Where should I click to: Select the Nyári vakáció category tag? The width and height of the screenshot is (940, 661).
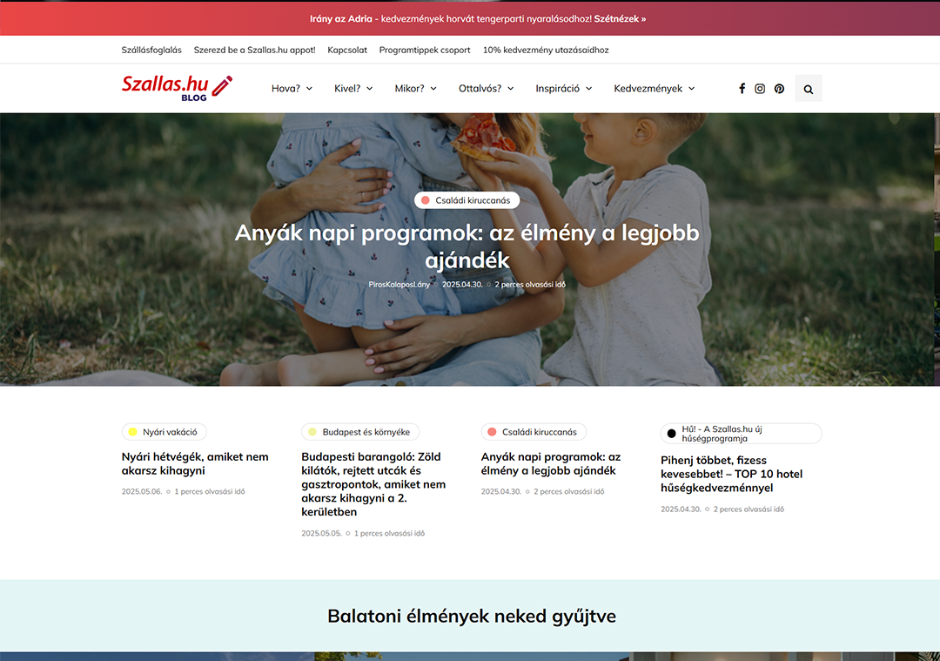tap(164, 432)
